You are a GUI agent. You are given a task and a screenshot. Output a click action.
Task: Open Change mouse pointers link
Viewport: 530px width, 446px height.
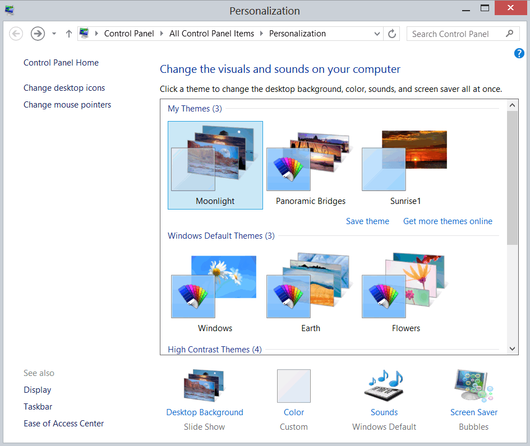67,105
